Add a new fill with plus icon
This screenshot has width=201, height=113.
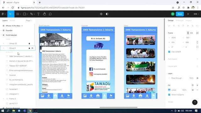[x=198, y=85]
